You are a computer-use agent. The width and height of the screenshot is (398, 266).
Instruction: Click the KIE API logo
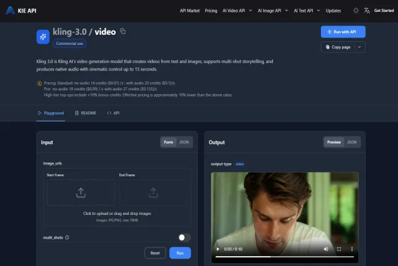click(21, 11)
